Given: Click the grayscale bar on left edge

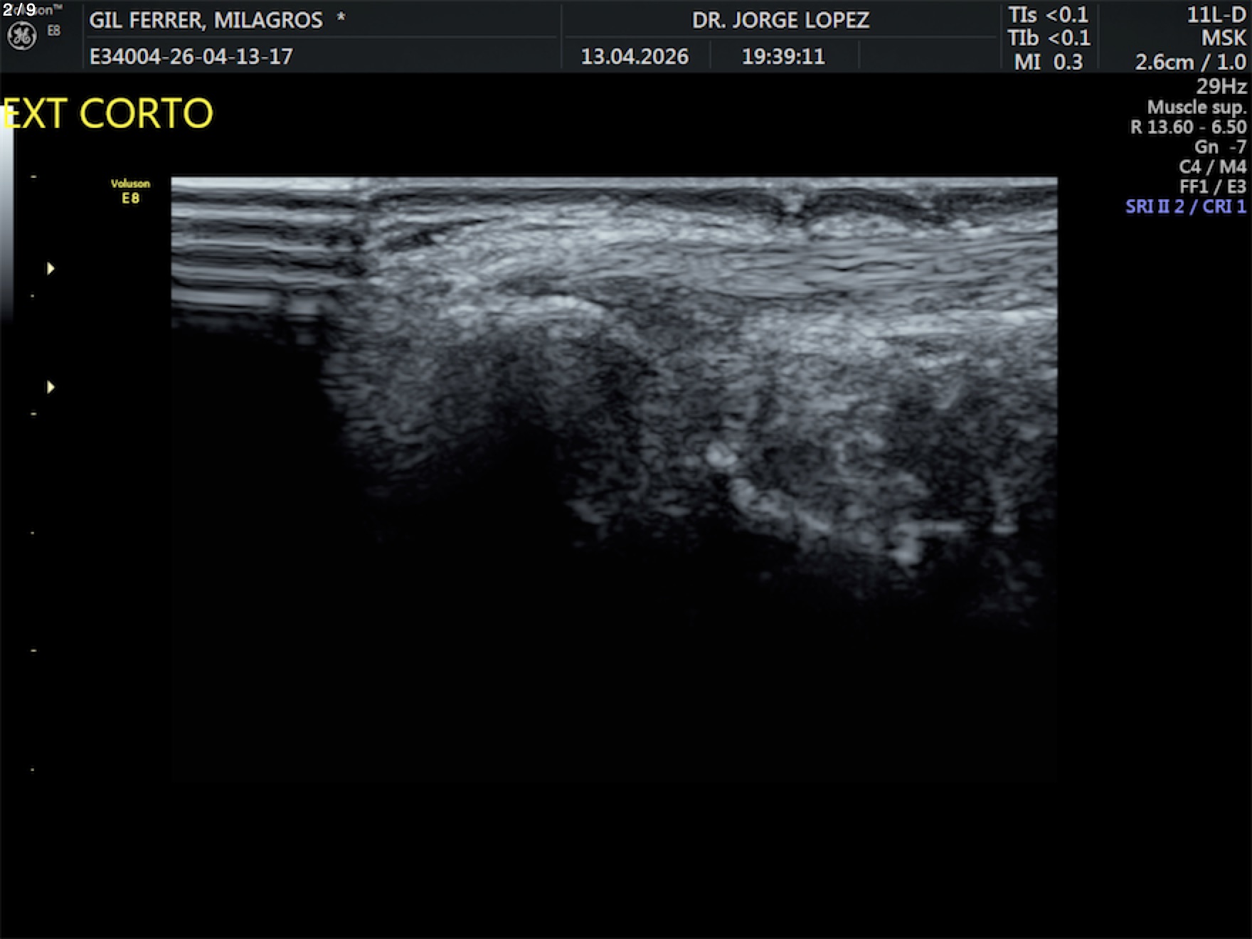Looking at the screenshot, I should (6, 213).
